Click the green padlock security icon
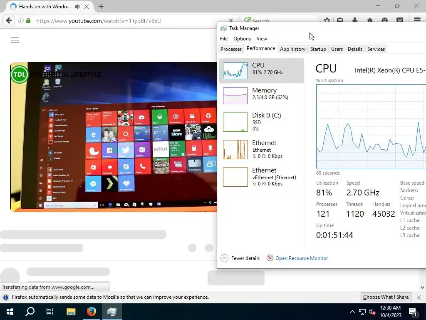The height and width of the screenshot is (320, 426). [x=28, y=21]
